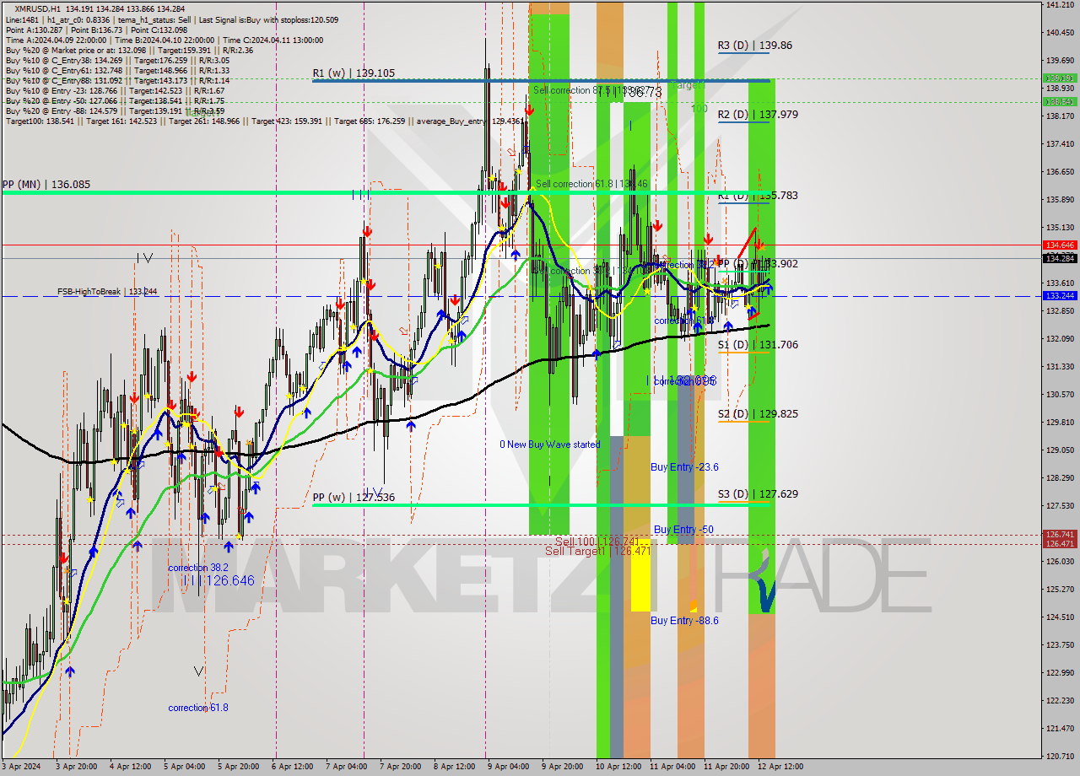Click the '7 Apr 04:00' time axis label
The width and height of the screenshot is (1080, 776).
[x=347, y=767]
